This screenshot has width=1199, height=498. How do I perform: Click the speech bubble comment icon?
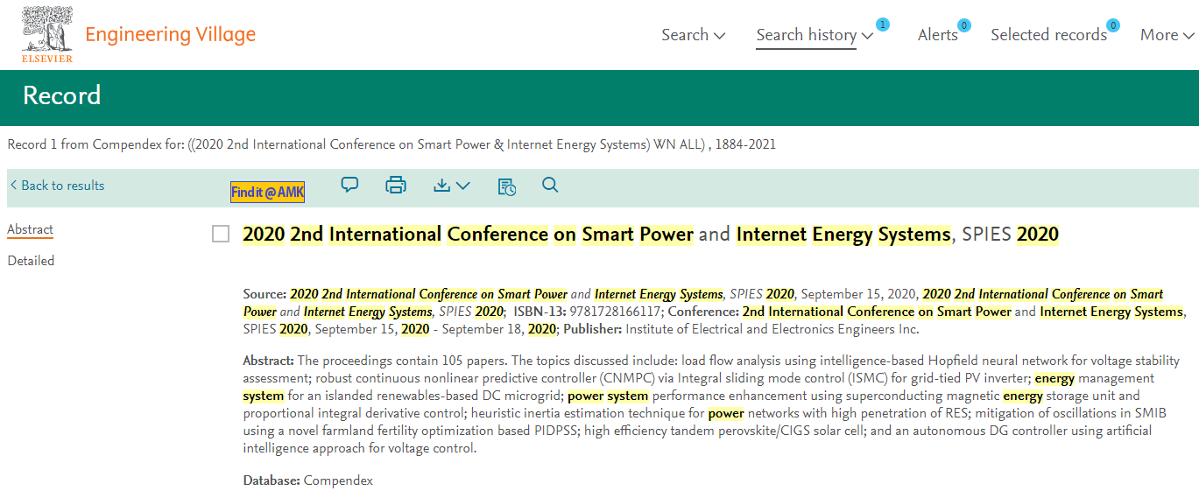pos(349,185)
